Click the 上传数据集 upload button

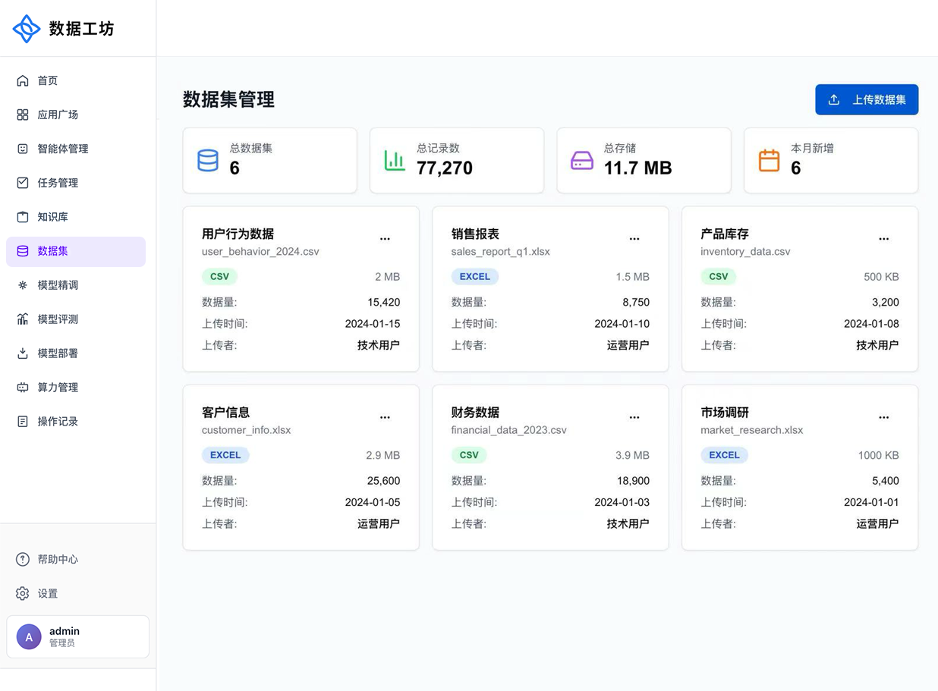pyautogui.click(x=867, y=99)
